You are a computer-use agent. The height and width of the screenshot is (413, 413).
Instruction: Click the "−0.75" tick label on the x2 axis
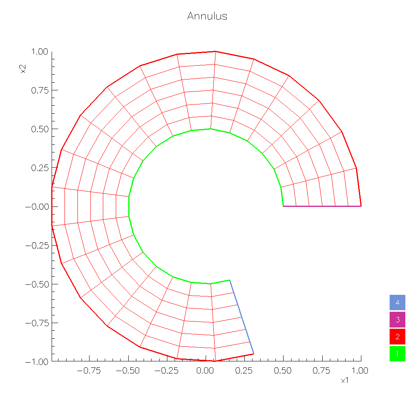coord(37,323)
